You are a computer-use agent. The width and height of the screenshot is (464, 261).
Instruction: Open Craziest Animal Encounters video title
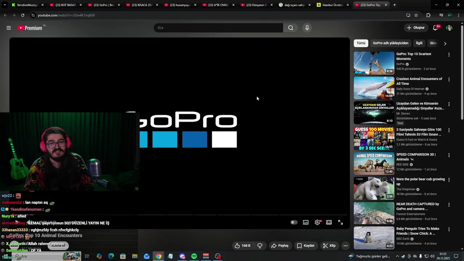coord(419,81)
